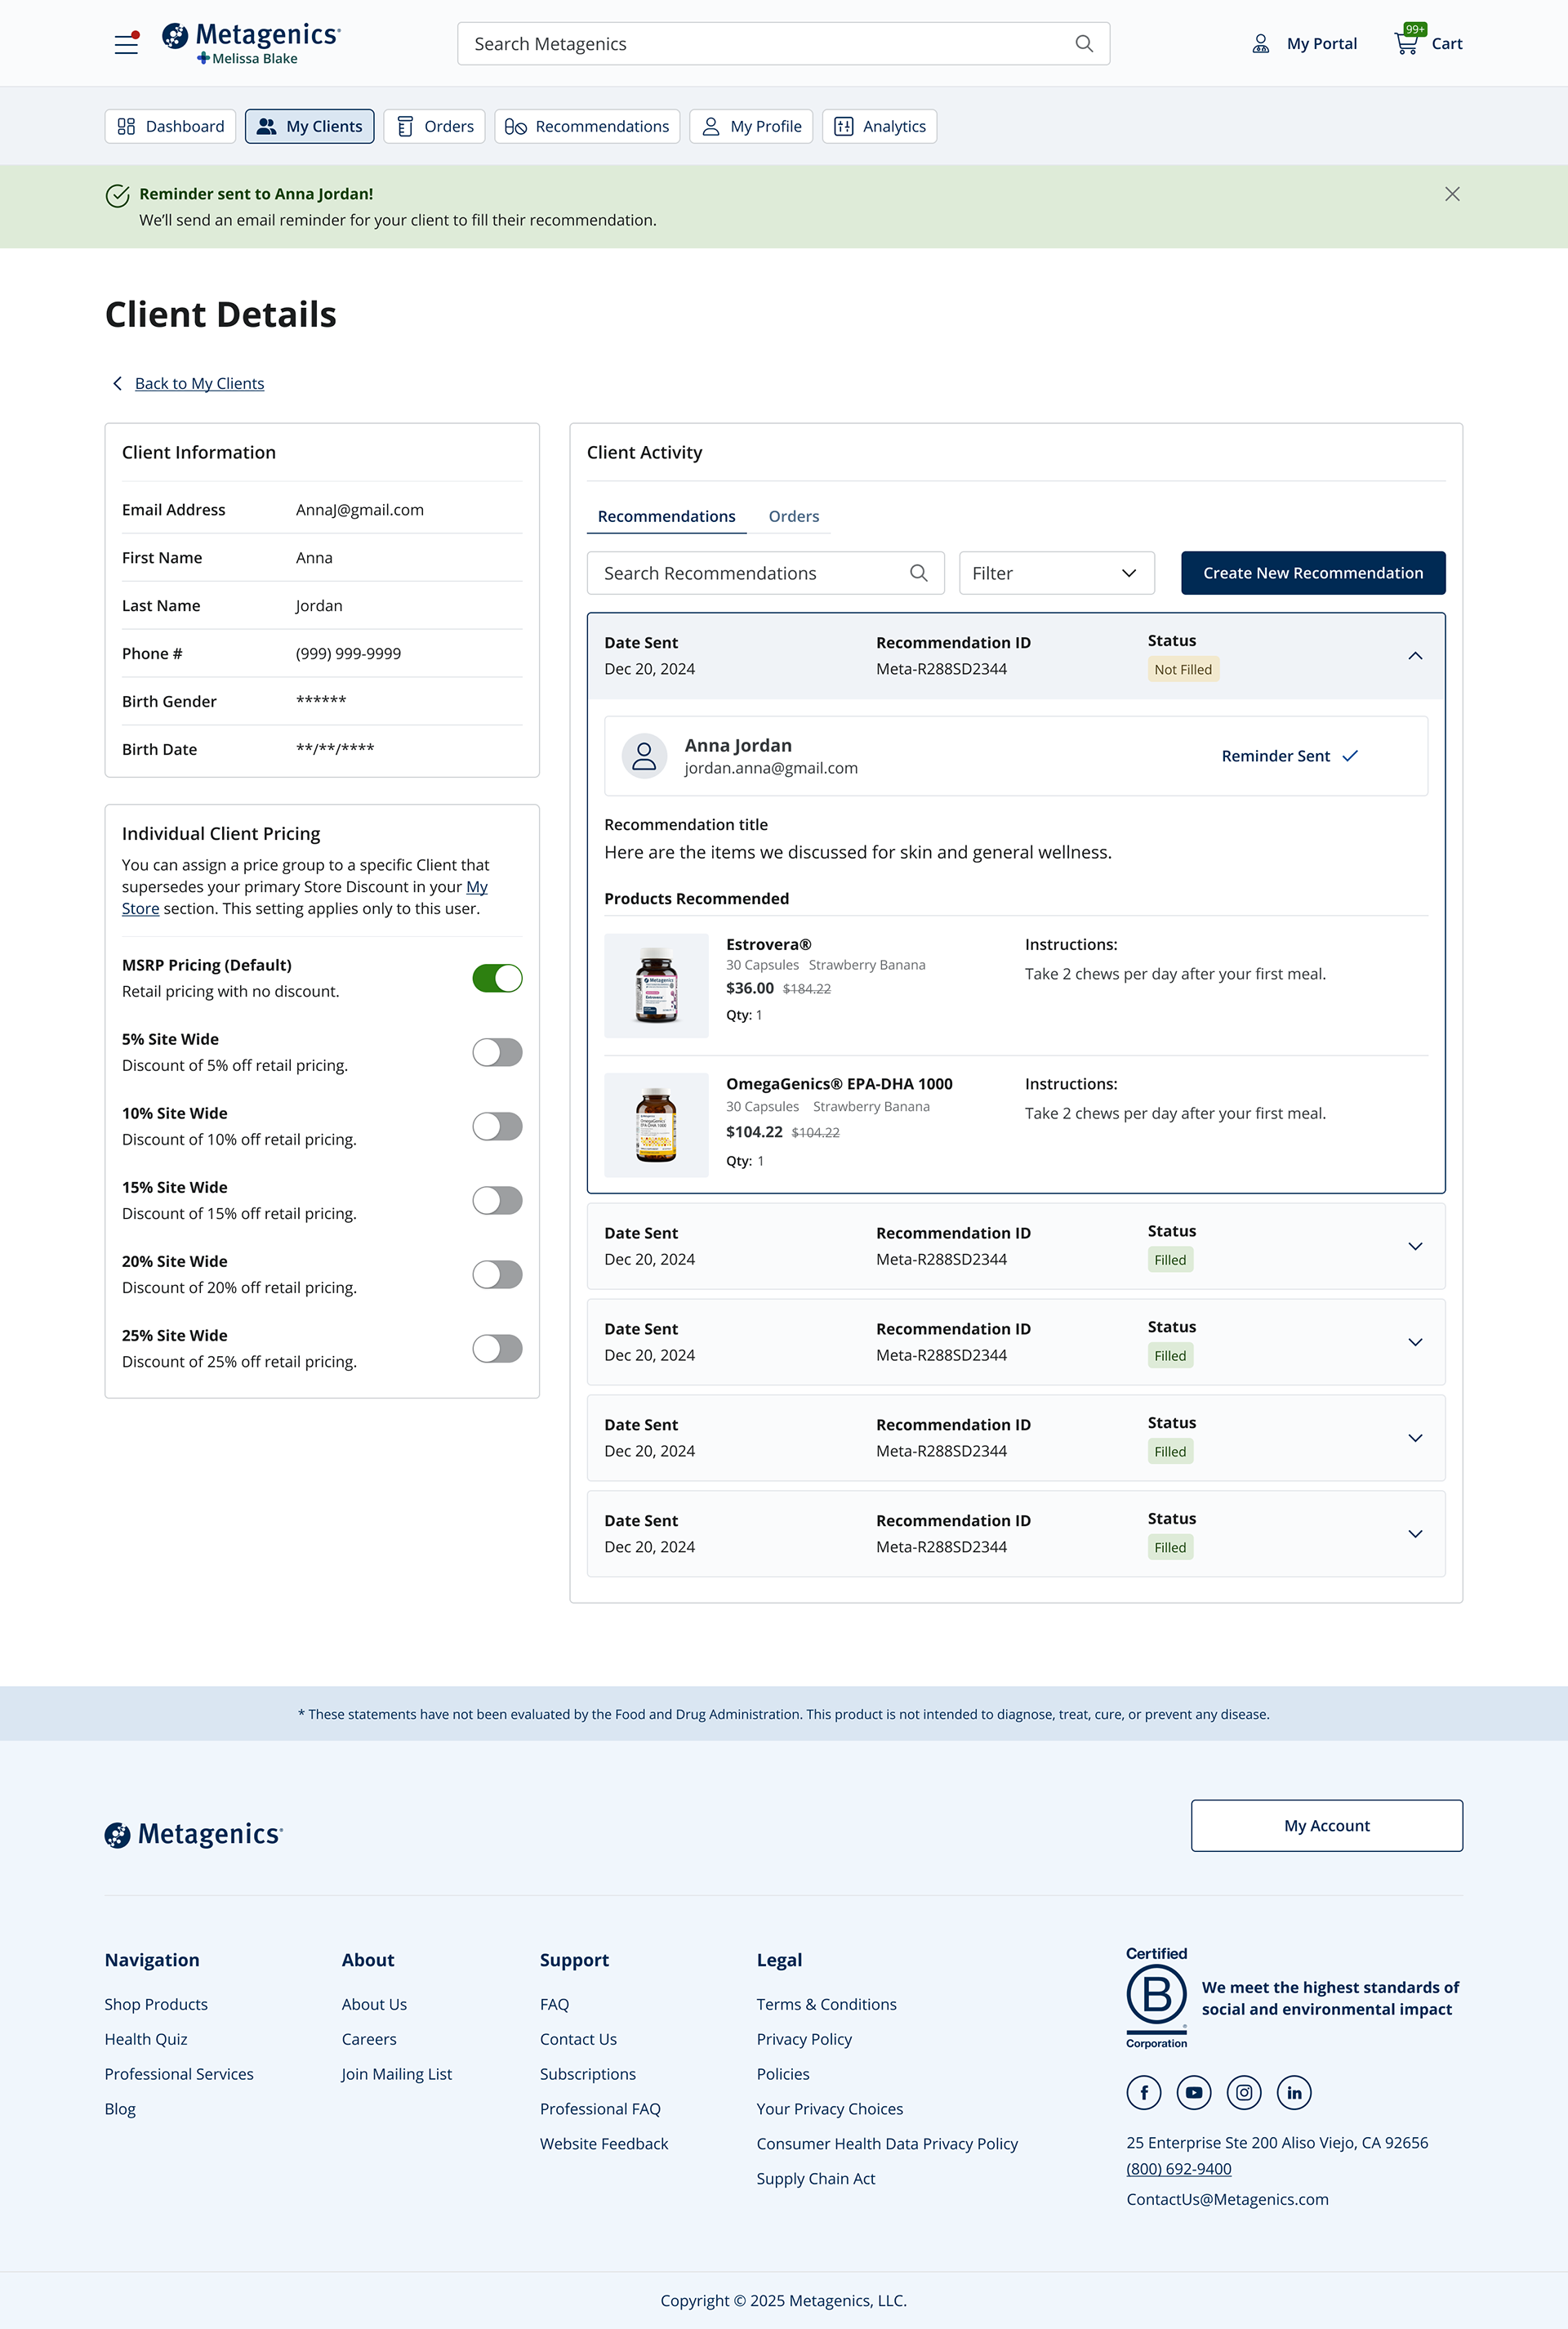Dismiss the reminder sent banner

point(1452,194)
